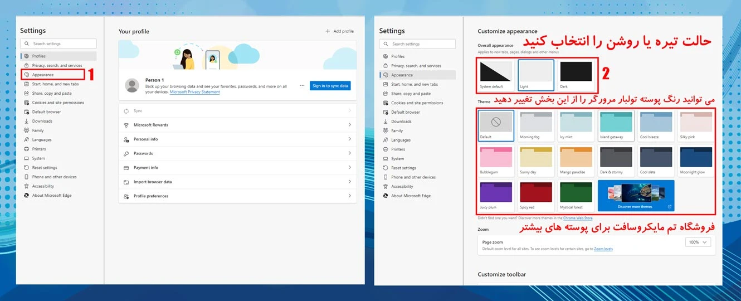Expand Import browser data chevron
The image size is (741, 301).
(350, 182)
